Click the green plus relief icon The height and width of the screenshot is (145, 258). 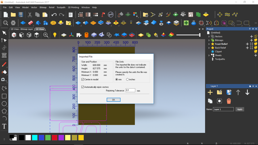pos(186,23)
